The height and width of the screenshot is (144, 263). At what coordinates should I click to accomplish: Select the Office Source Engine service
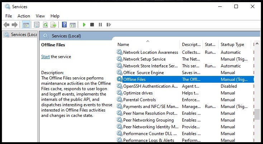click(x=185, y=73)
